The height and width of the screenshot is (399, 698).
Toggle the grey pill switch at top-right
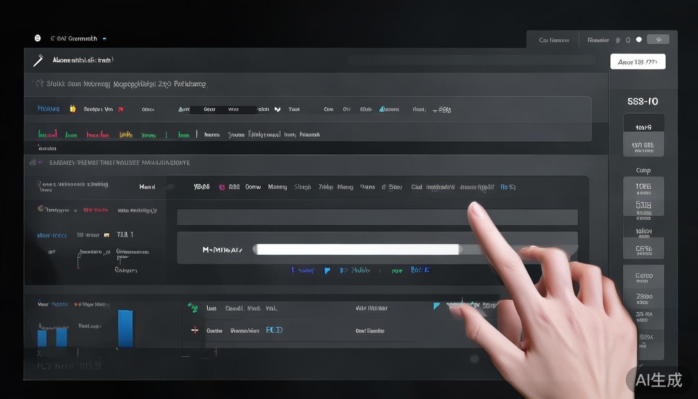pyautogui.click(x=658, y=39)
